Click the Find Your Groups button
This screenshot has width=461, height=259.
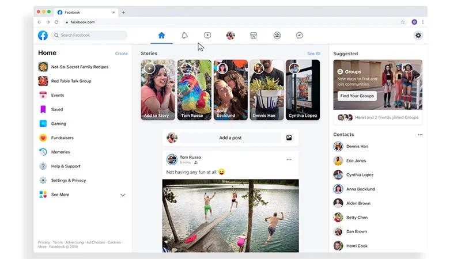pos(357,96)
